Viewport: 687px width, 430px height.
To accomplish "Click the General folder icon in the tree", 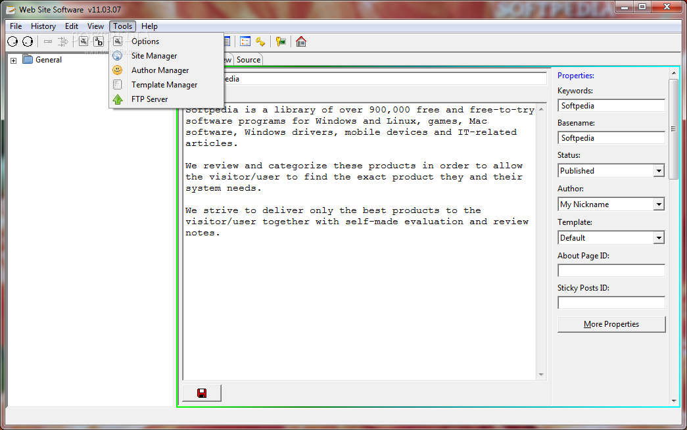I will pos(28,59).
